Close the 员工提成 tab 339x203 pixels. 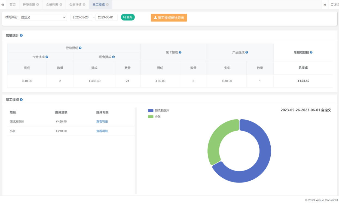[107, 5]
